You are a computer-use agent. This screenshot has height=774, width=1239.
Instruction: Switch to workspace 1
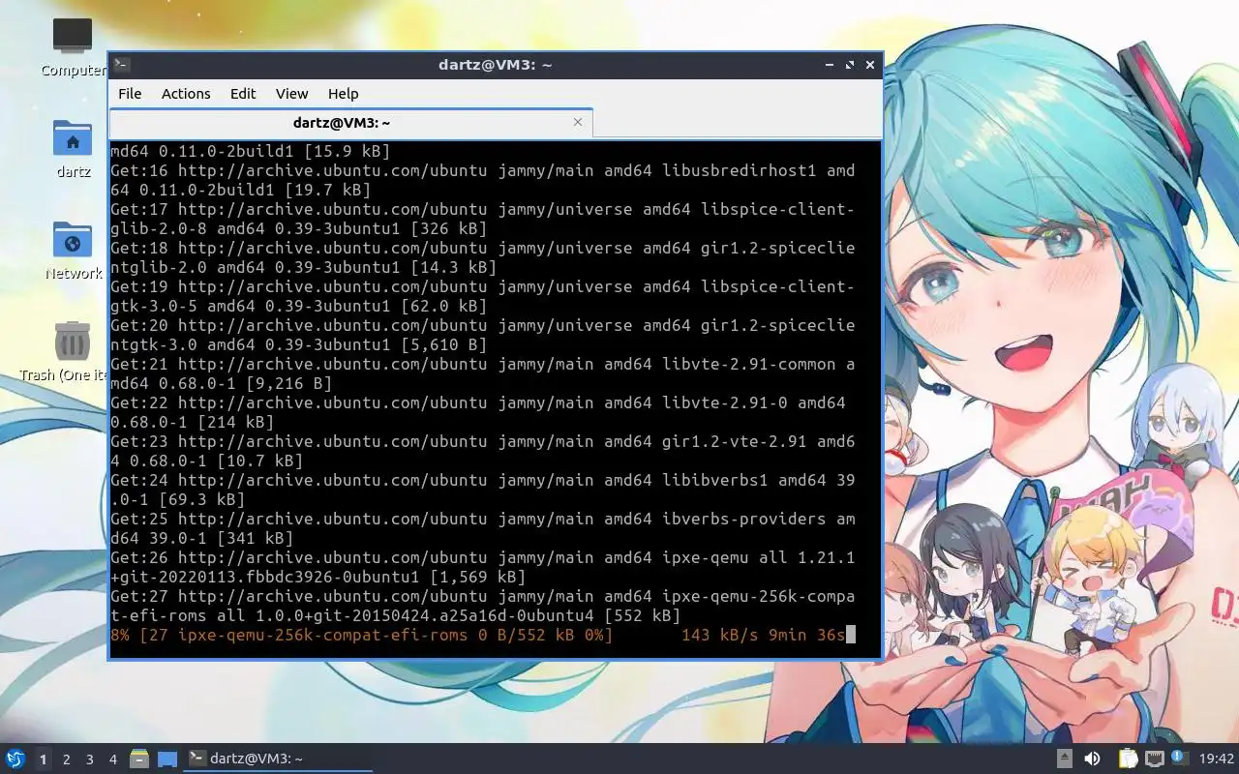pyautogui.click(x=43, y=759)
